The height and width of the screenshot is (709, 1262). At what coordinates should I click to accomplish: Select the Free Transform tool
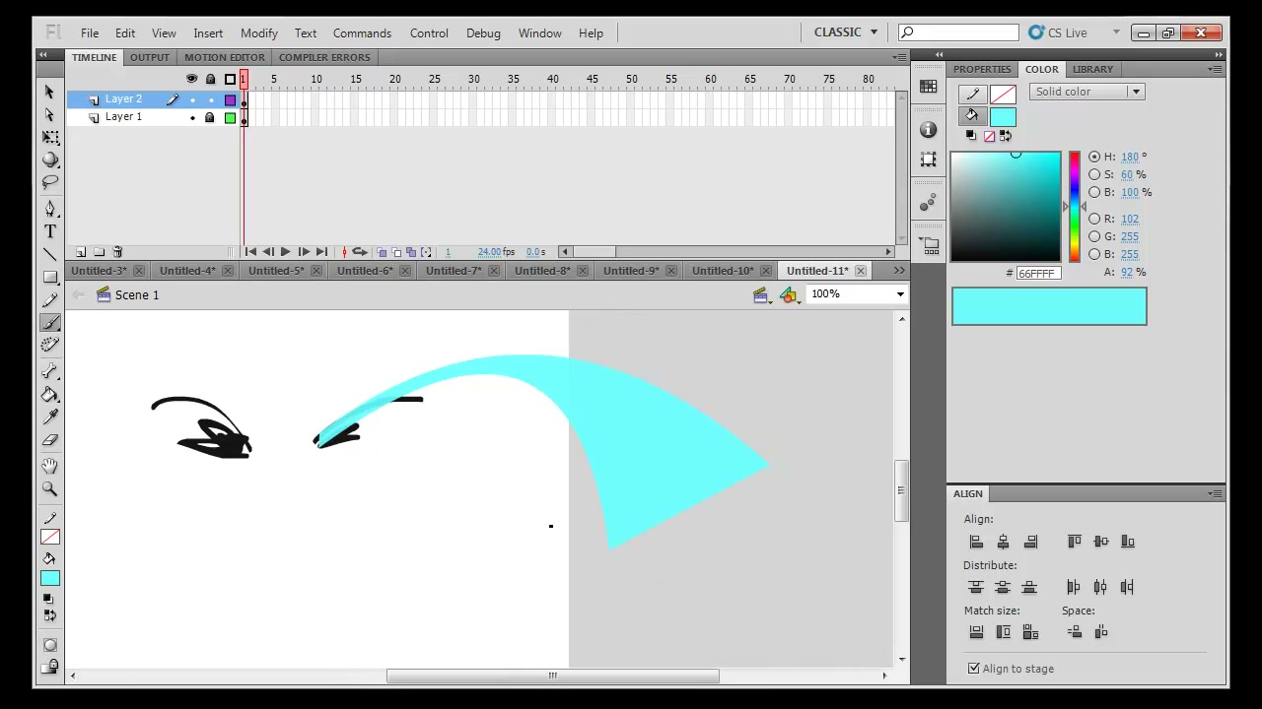point(50,137)
